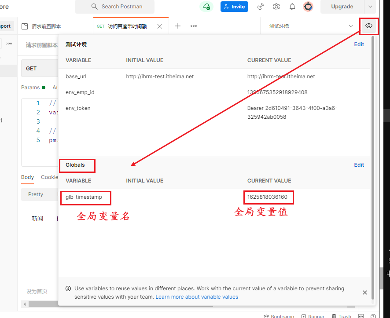Open the satellite capture requests icon
This screenshot has width=390, height=318.
[x=261, y=7]
